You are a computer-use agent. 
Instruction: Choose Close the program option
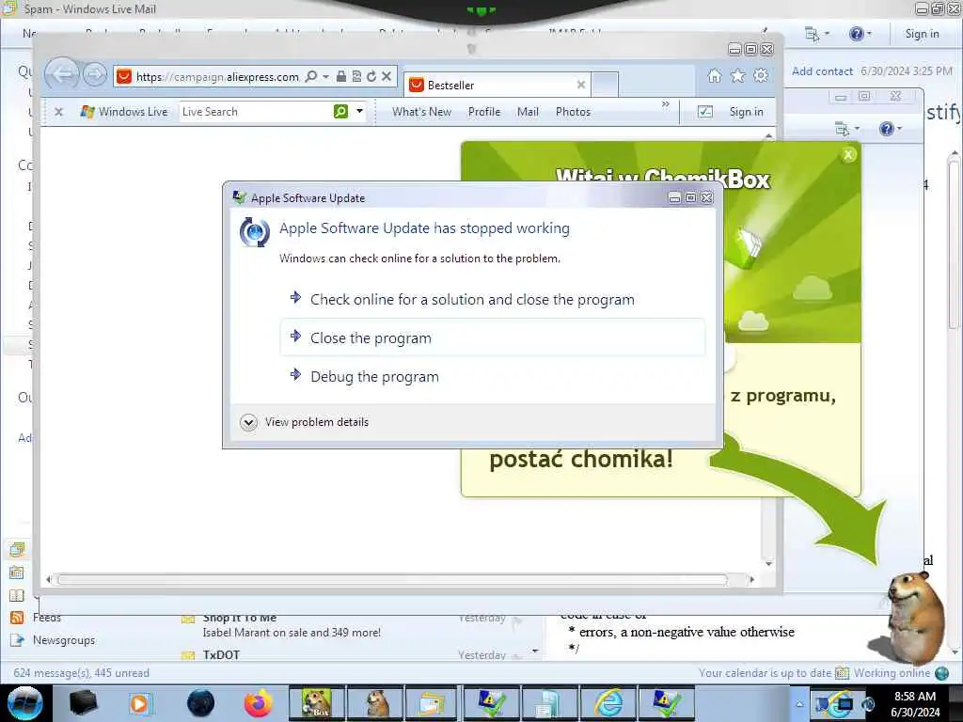coord(492,337)
